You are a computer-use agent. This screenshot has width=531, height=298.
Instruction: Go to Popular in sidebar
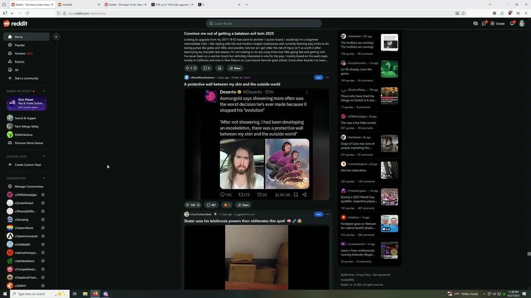point(25,45)
